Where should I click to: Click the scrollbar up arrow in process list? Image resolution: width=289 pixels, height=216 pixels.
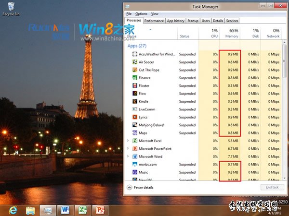coord(284,42)
